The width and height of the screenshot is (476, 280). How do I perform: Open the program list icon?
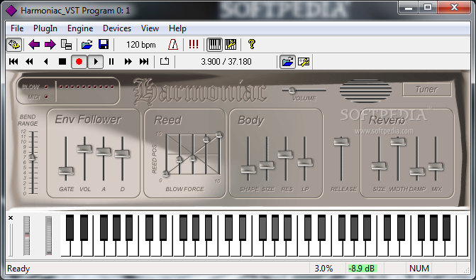point(66,45)
